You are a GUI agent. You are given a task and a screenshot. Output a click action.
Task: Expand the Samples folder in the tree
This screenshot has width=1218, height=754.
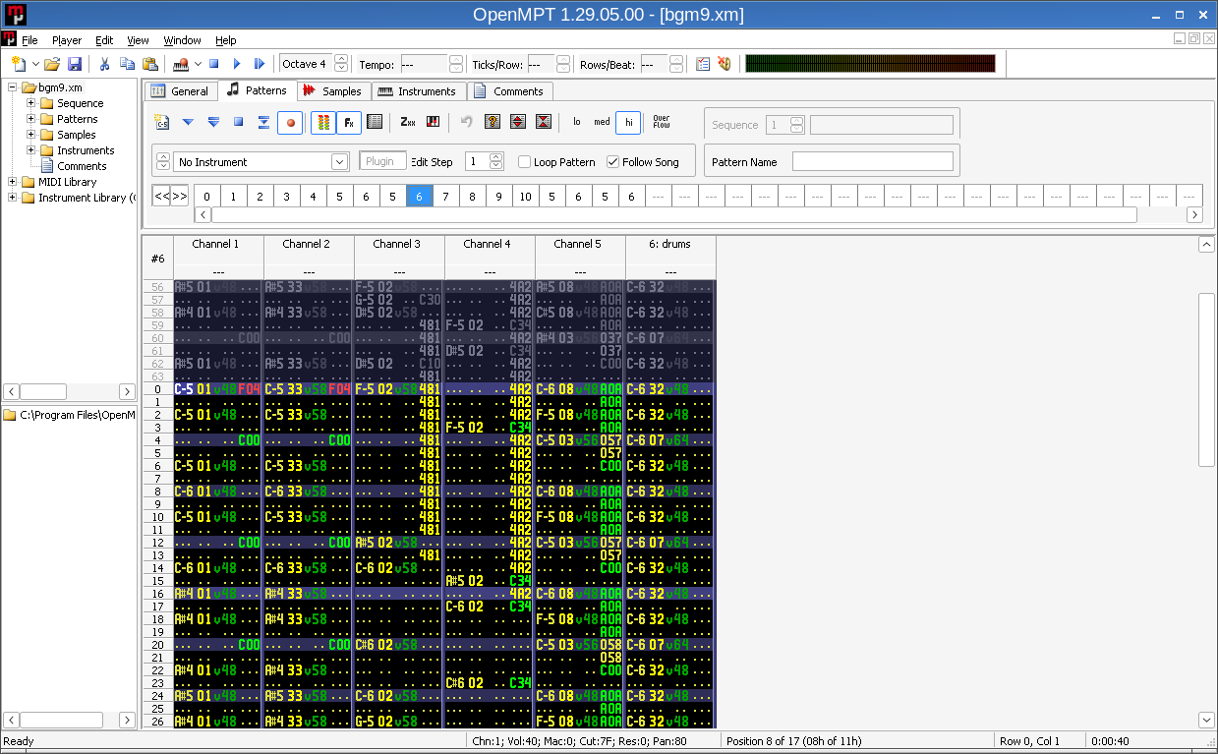click(x=31, y=135)
